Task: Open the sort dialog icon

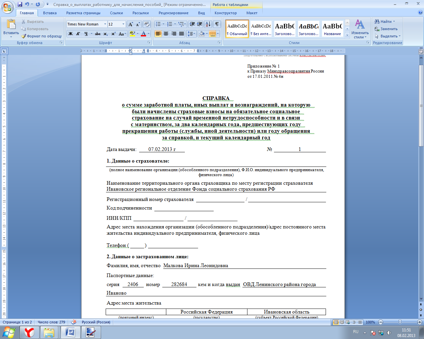Action: coord(208,24)
